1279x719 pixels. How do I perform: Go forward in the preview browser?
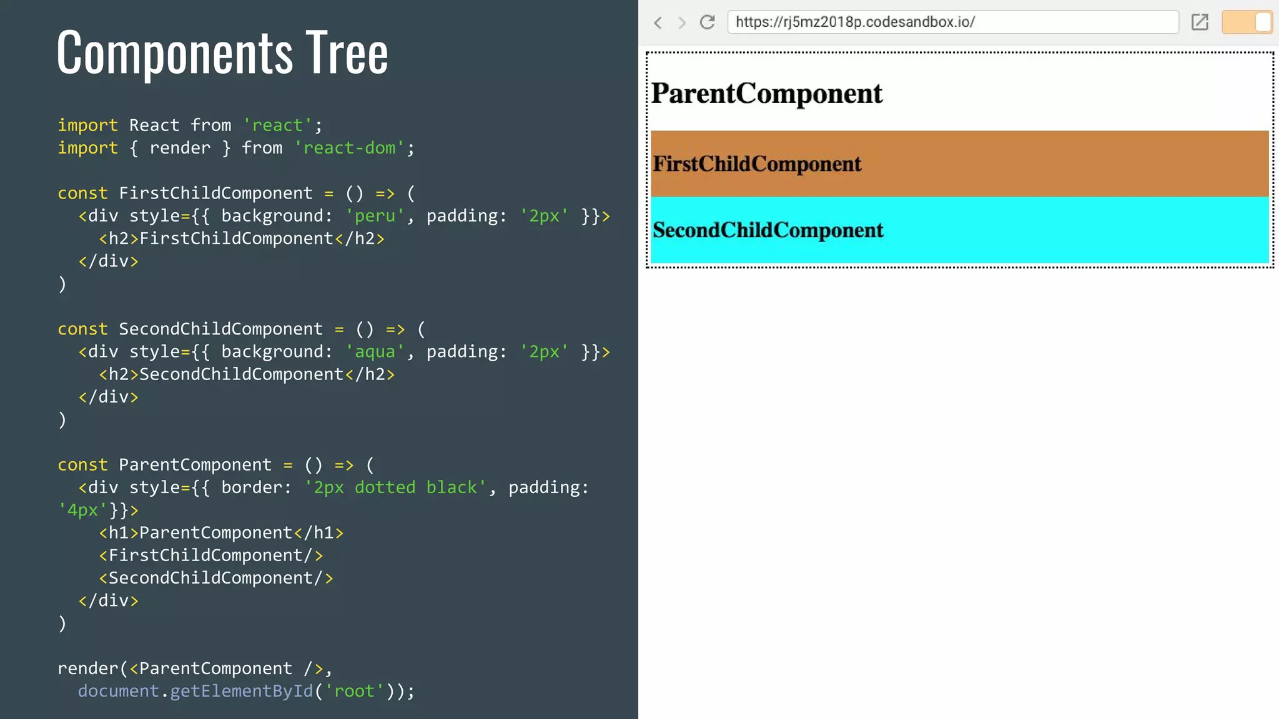coord(682,23)
